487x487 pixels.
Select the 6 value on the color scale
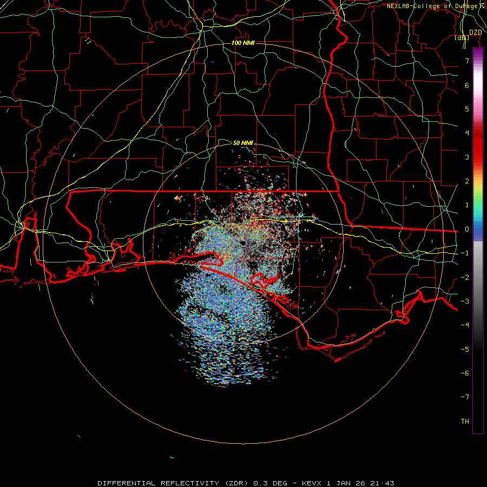467,85
